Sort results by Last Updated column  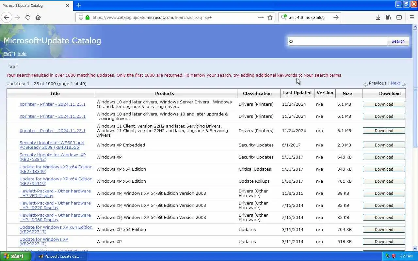pos(297,93)
